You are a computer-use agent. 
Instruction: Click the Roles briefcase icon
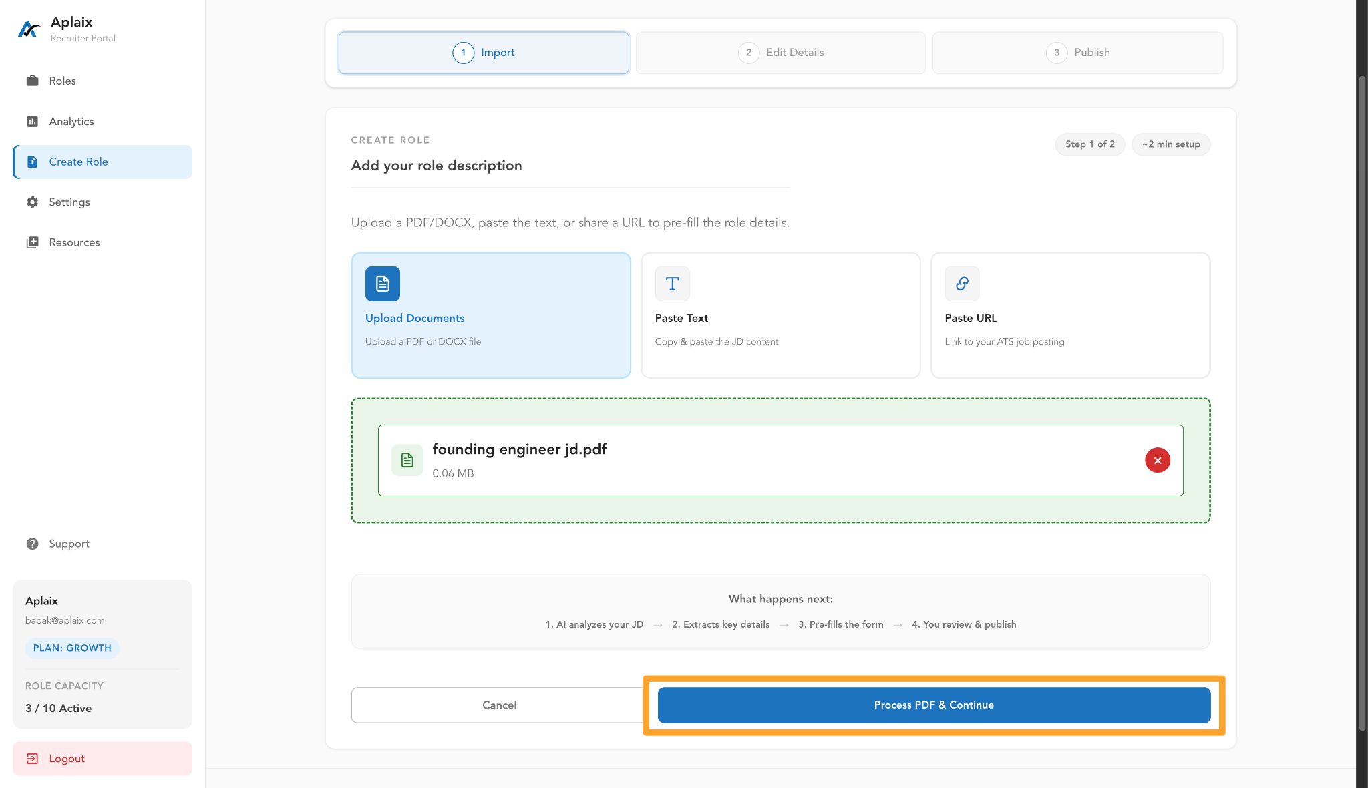pos(32,81)
